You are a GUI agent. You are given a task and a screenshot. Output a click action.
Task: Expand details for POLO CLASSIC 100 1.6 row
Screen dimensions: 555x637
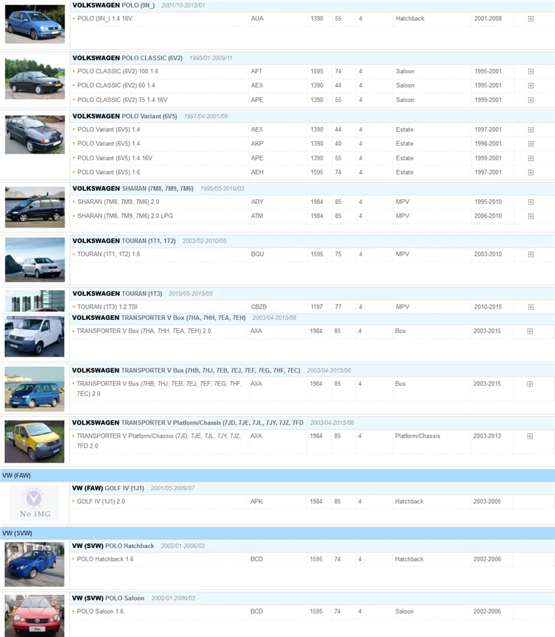pos(531,71)
